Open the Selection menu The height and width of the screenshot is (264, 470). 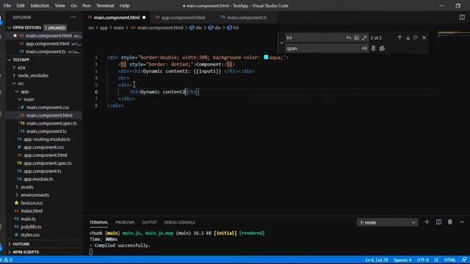pyautogui.click(x=40, y=5)
